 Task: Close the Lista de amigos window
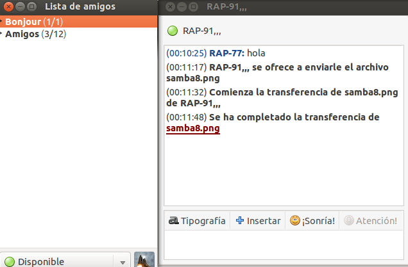pos(8,6)
